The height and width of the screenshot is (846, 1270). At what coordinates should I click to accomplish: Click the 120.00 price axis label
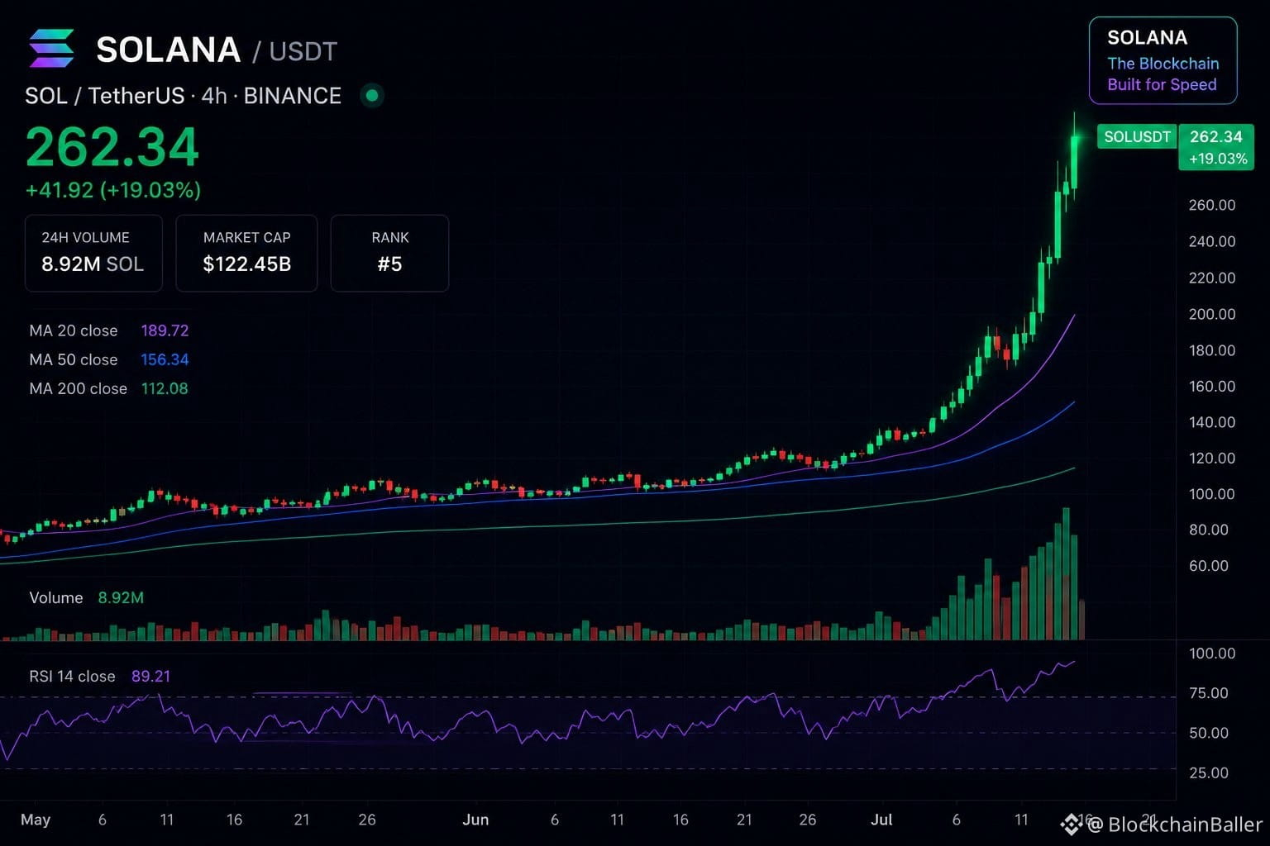[1211, 458]
